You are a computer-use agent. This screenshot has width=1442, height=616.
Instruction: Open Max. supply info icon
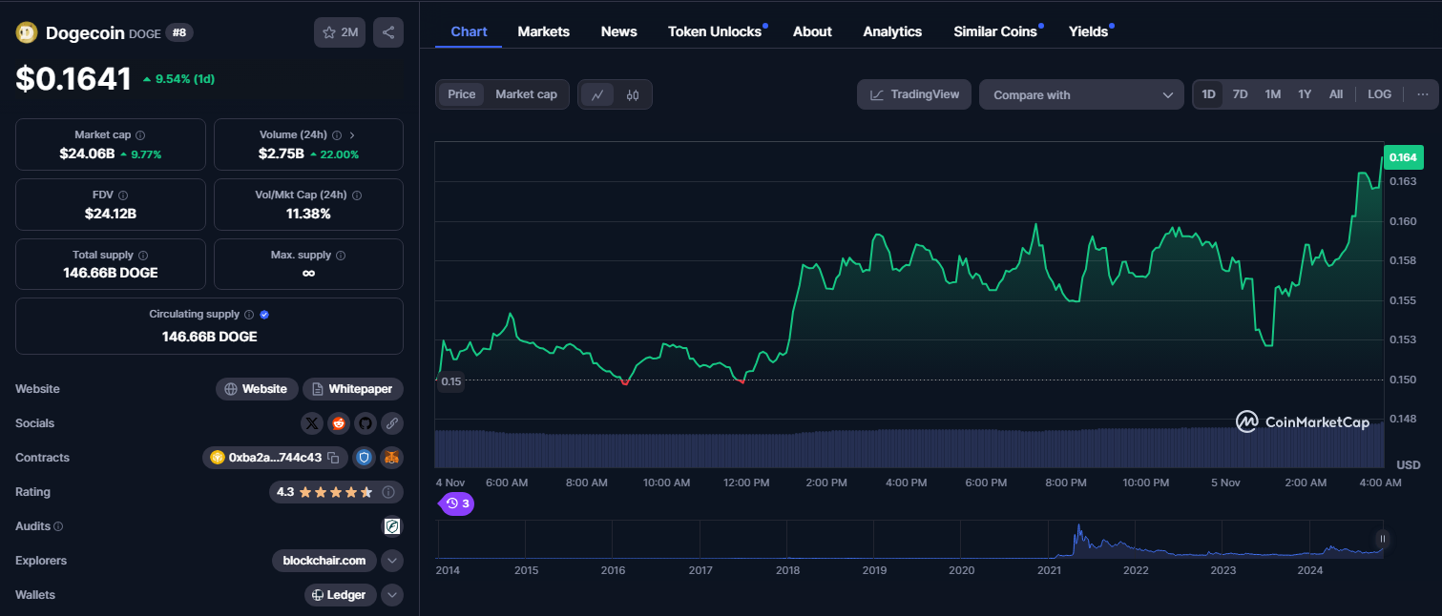point(341,256)
